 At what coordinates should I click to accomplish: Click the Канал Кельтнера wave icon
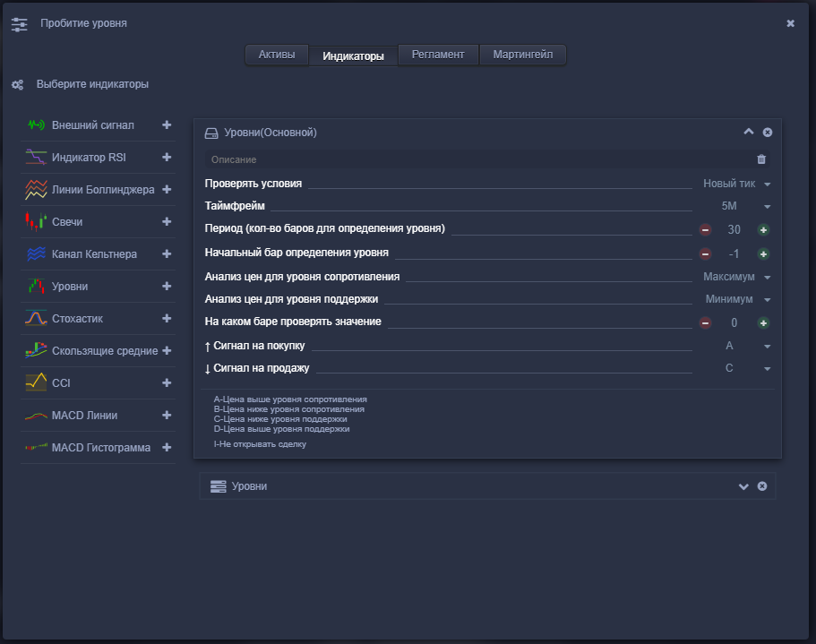36,253
